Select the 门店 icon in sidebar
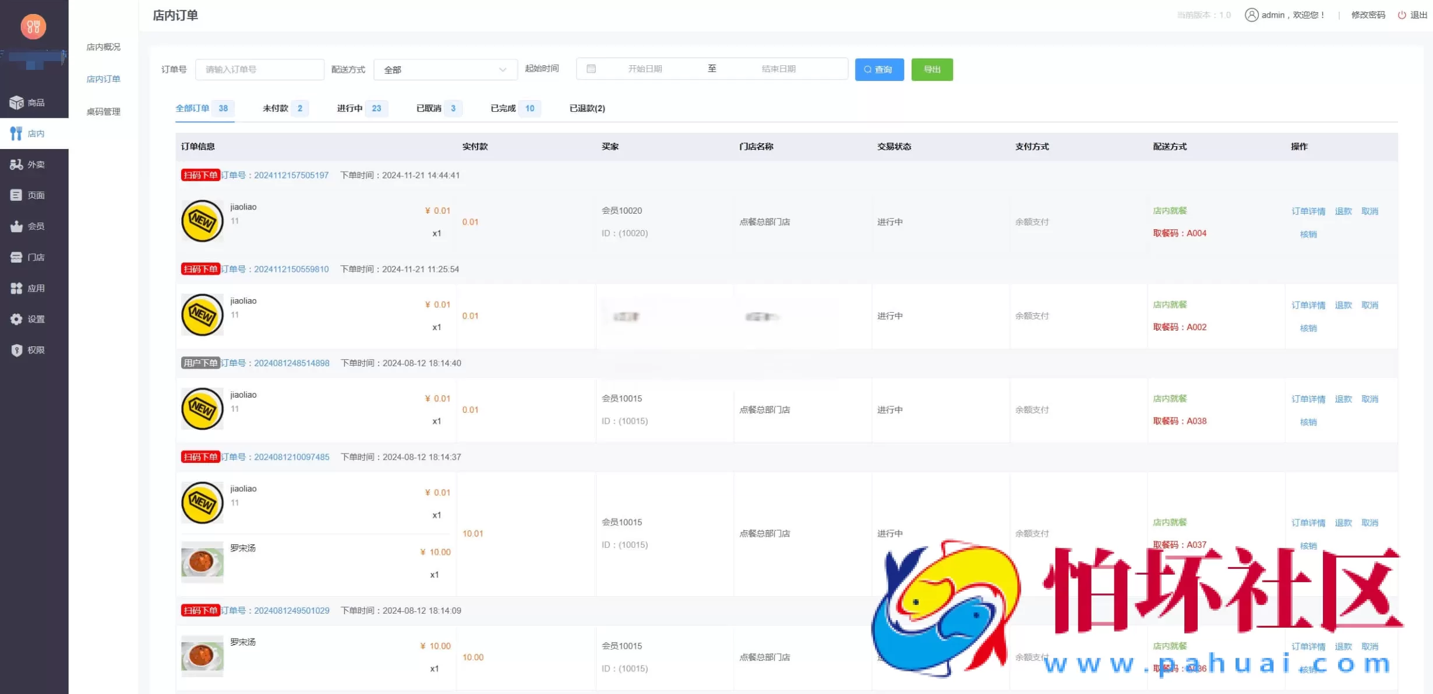This screenshot has width=1433, height=694. pyautogui.click(x=17, y=257)
